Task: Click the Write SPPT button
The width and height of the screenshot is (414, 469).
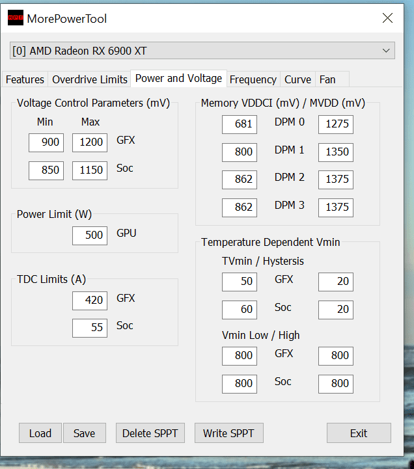Action: pos(229,433)
